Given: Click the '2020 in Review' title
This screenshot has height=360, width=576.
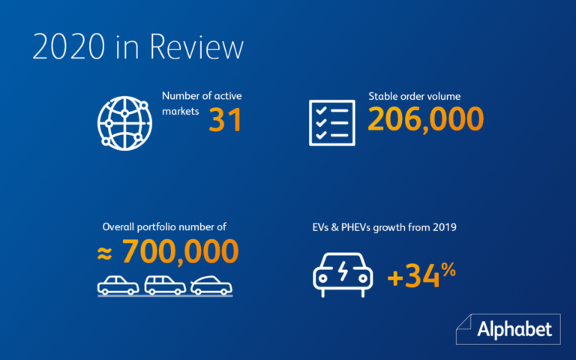Looking at the screenshot, I should tap(138, 46).
